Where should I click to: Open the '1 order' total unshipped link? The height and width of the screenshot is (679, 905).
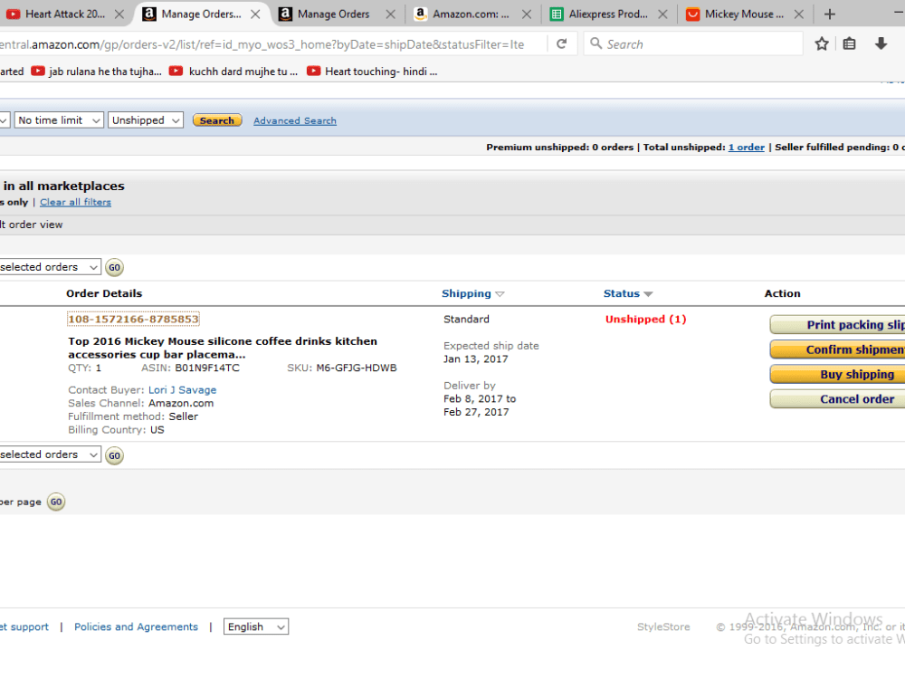[x=747, y=148]
